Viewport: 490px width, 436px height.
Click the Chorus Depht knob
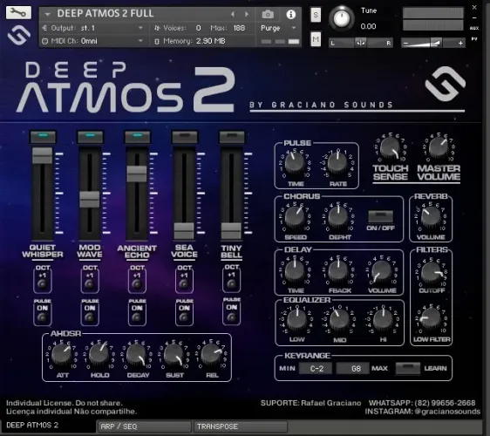coord(337,217)
